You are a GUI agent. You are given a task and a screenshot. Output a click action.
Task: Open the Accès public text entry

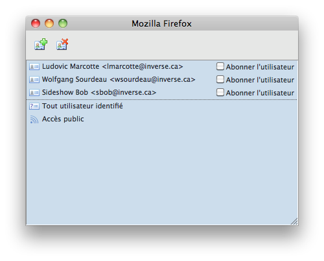(x=63, y=119)
